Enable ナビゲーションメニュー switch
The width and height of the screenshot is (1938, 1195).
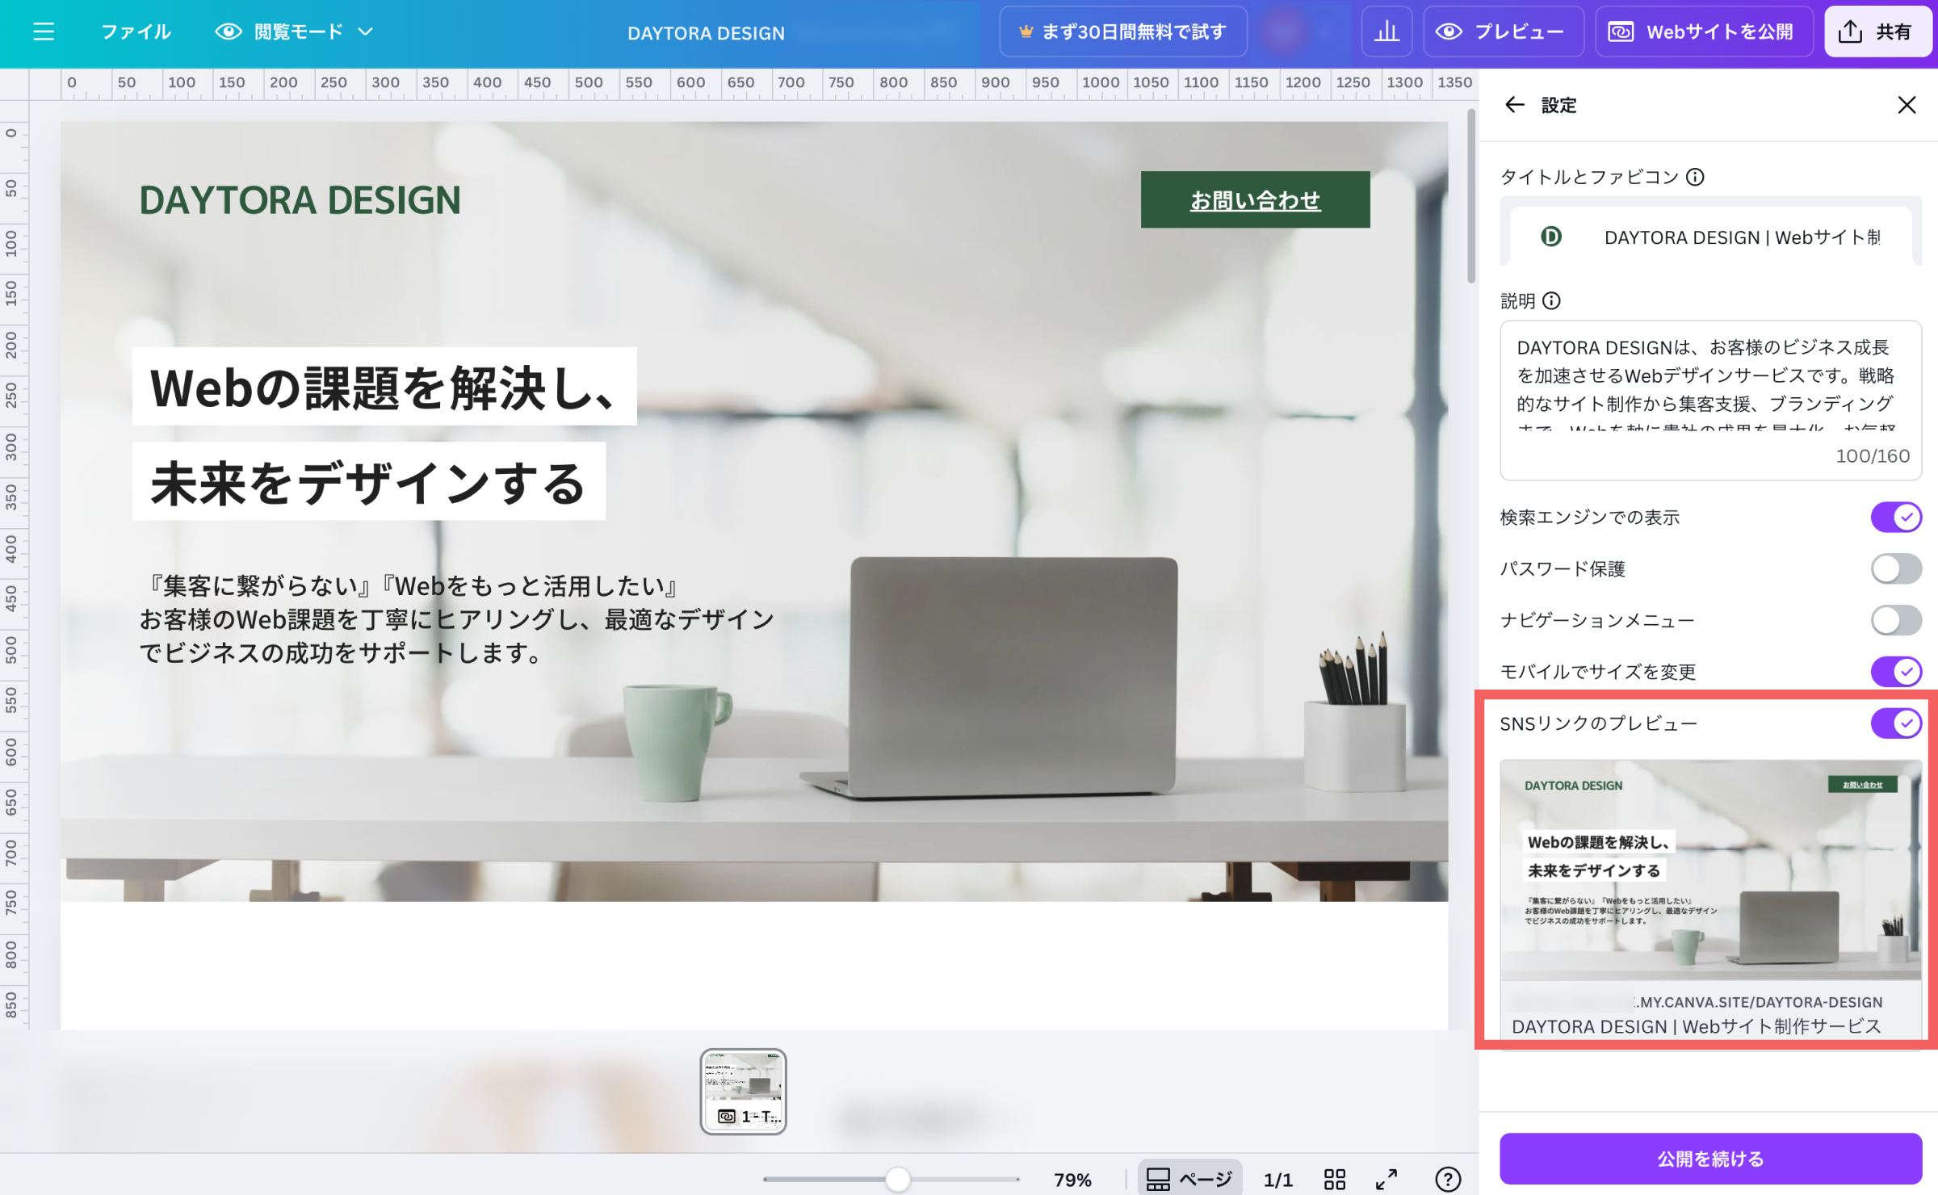click(x=1896, y=621)
